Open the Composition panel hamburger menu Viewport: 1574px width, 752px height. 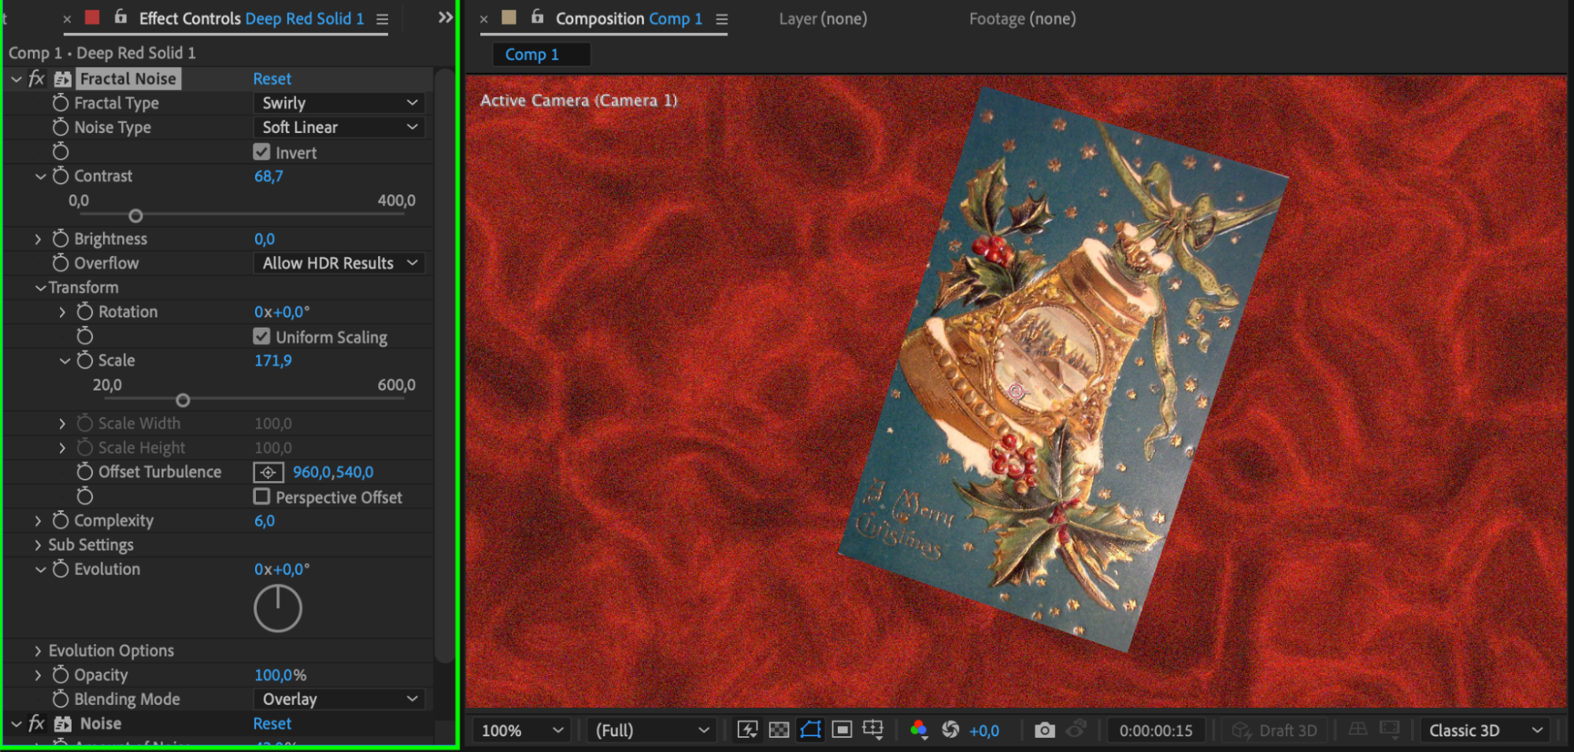[721, 19]
